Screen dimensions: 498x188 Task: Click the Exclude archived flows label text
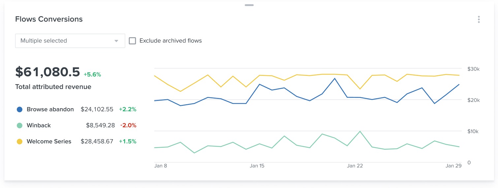point(171,41)
